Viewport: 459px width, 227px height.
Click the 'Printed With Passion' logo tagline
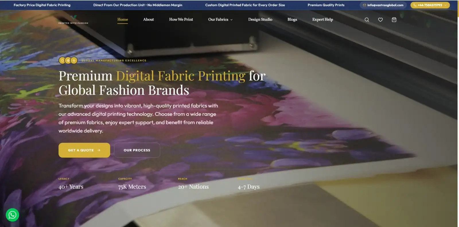73,23
